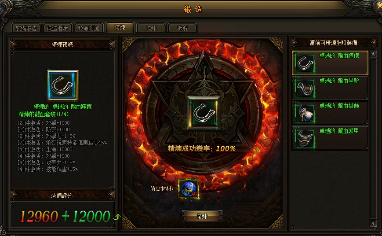Viewport: 382px width, 236px height.
Task: Switch to the 致命附加 tab
Action: pyautogui.click(x=88, y=28)
